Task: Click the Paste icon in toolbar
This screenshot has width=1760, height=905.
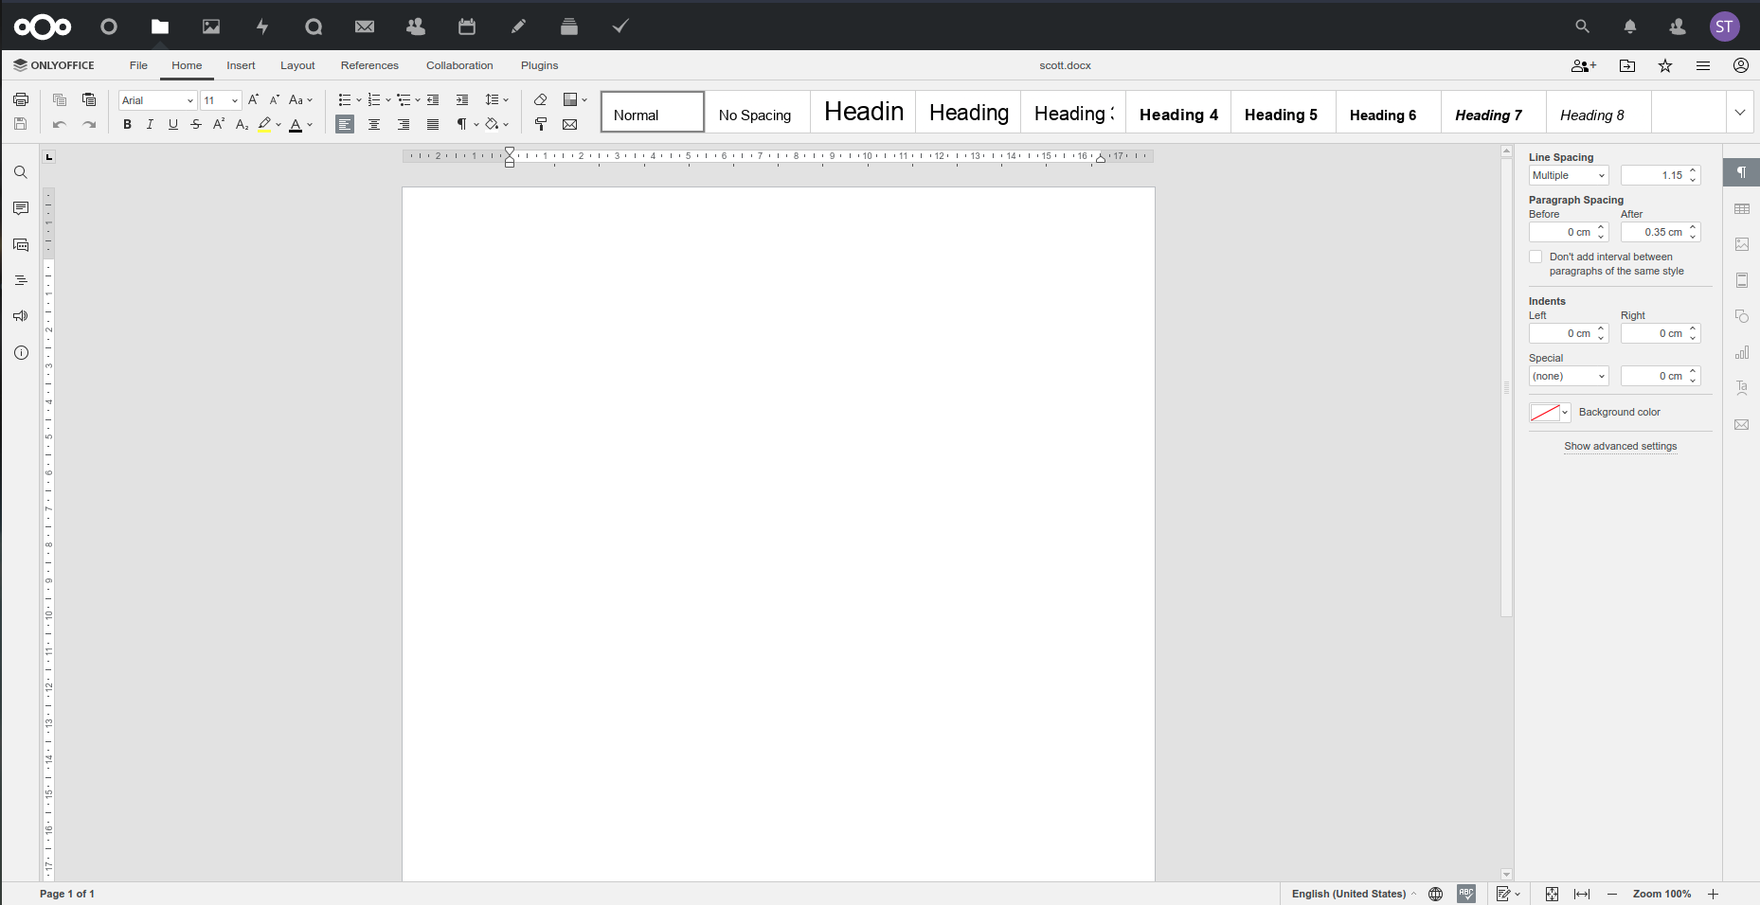Action: tap(89, 99)
